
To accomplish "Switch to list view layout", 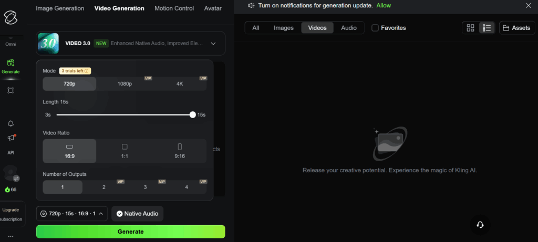I will [x=487, y=28].
